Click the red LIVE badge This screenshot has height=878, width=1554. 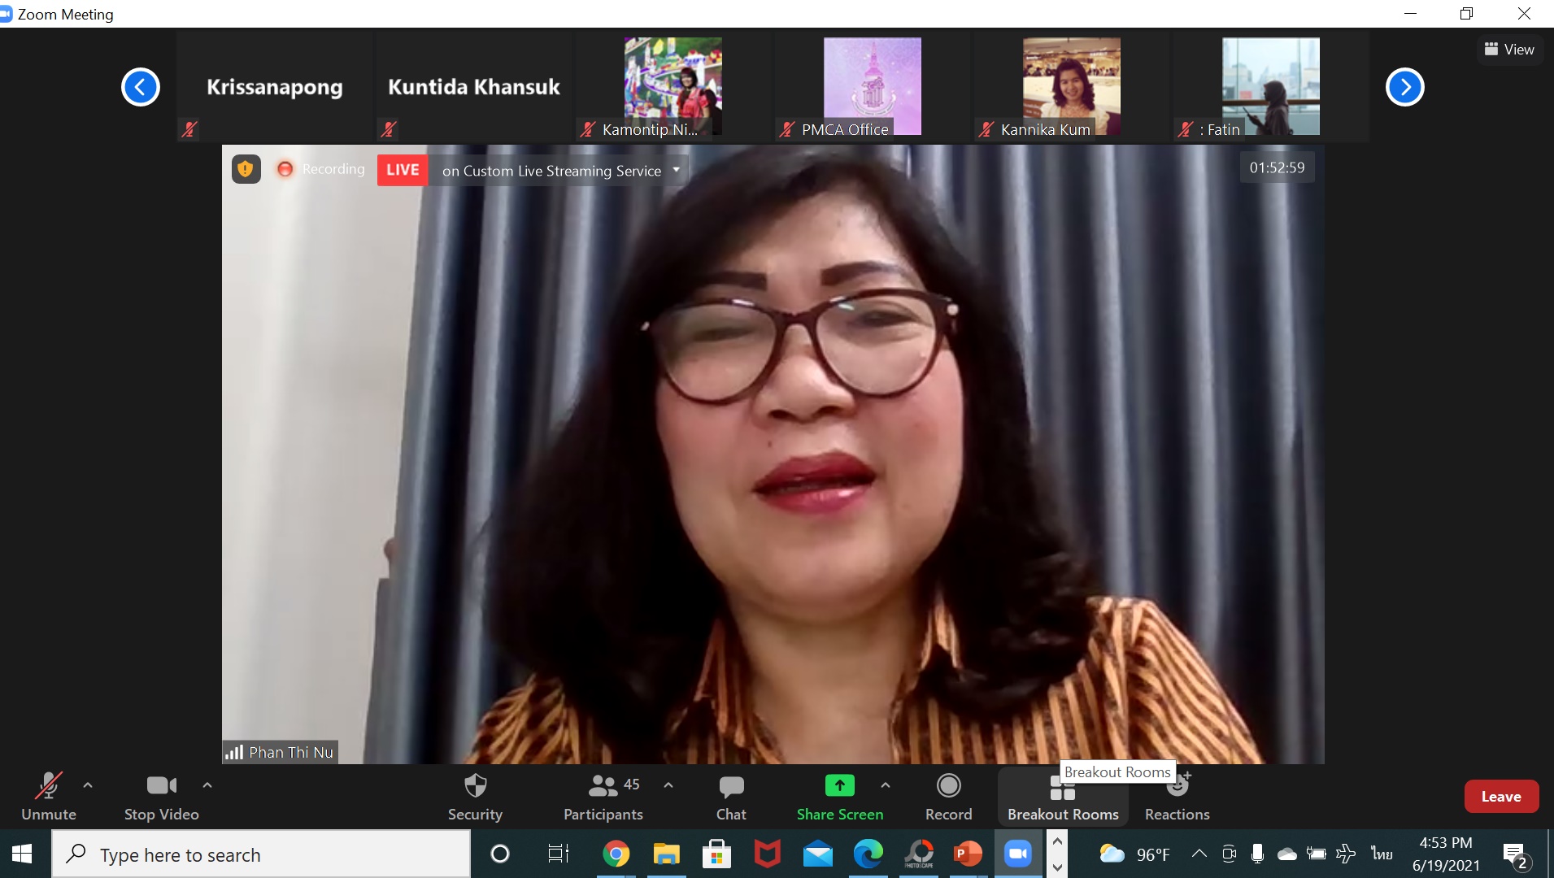[403, 170]
